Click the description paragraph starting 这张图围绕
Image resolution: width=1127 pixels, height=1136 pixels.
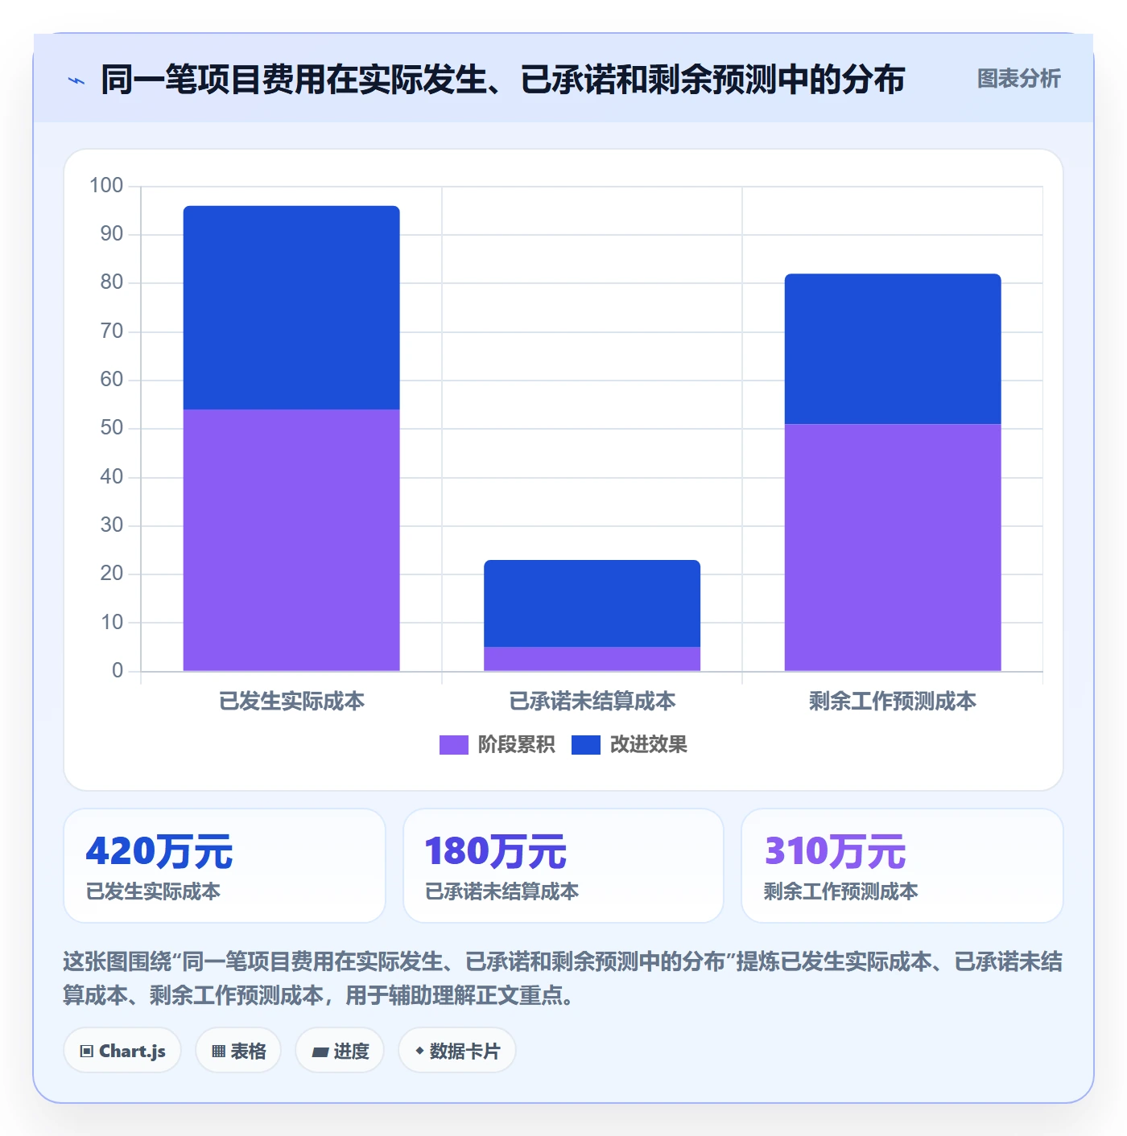pyautogui.click(x=563, y=978)
